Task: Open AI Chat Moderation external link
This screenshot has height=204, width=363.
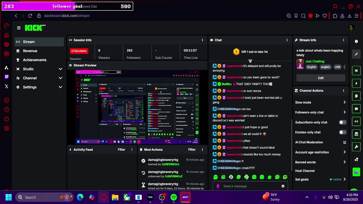Action: pos(345,142)
